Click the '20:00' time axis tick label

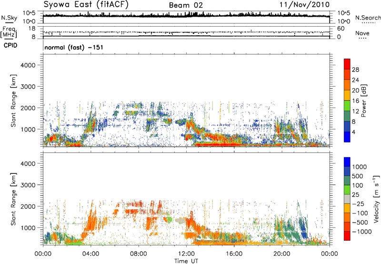[x=281, y=254]
